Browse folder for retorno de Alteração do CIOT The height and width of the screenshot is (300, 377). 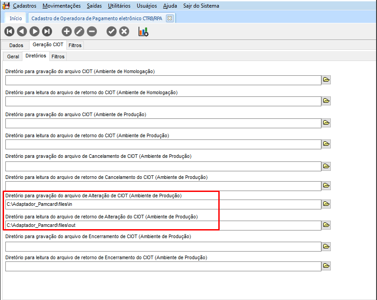326,225
